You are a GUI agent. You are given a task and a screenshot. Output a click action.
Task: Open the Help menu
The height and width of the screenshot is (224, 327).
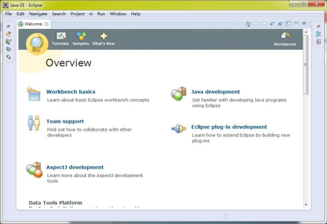tap(136, 14)
